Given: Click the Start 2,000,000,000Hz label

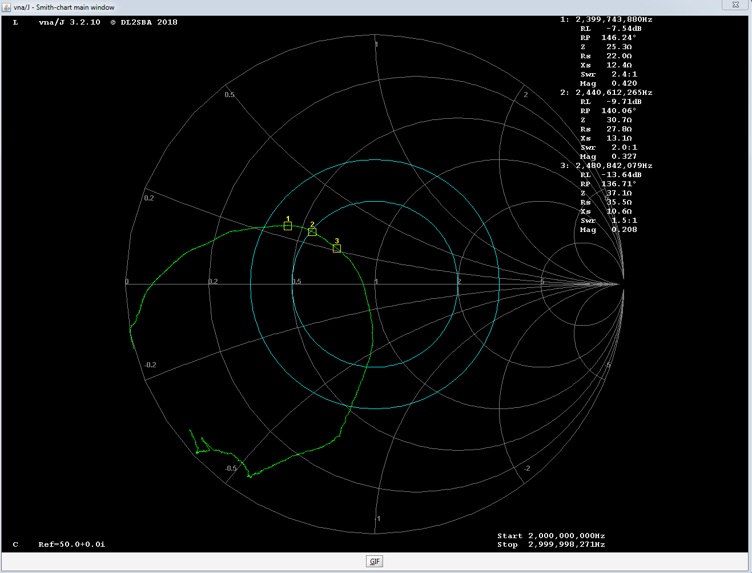Looking at the screenshot, I should [550, 536].
